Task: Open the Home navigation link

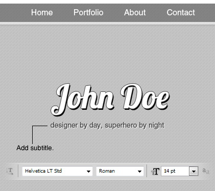Action: pos(42,13)
